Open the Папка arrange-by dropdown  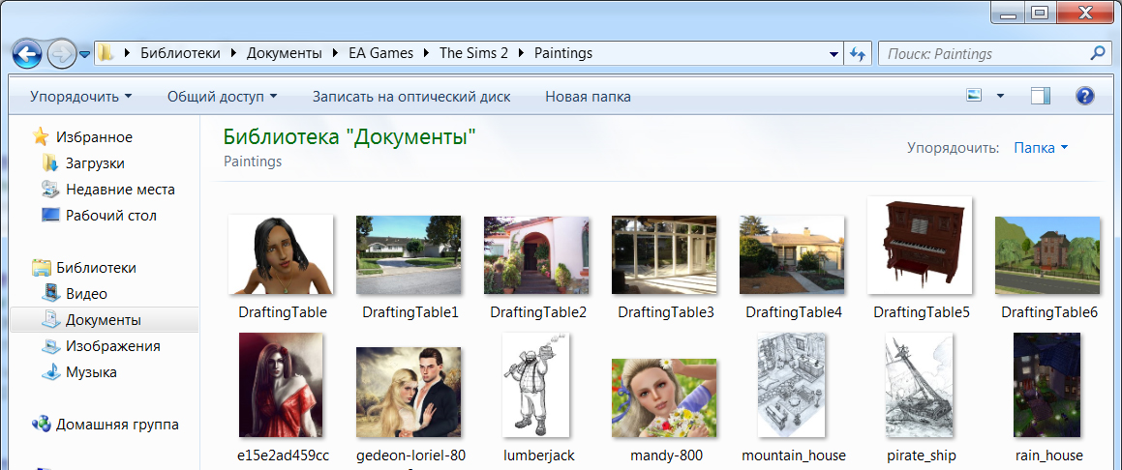pos(1041,148)
